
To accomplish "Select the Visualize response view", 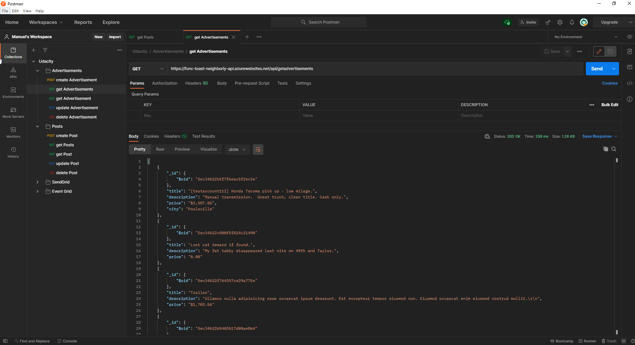I will click(209, 149).
